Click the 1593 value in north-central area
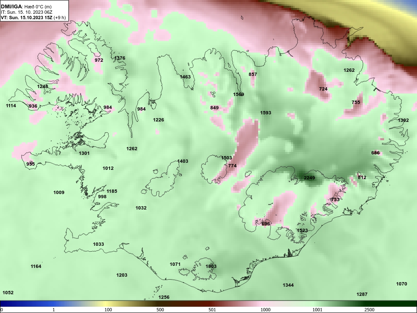This screenshot has width=417, height=313. coord(265,113)
